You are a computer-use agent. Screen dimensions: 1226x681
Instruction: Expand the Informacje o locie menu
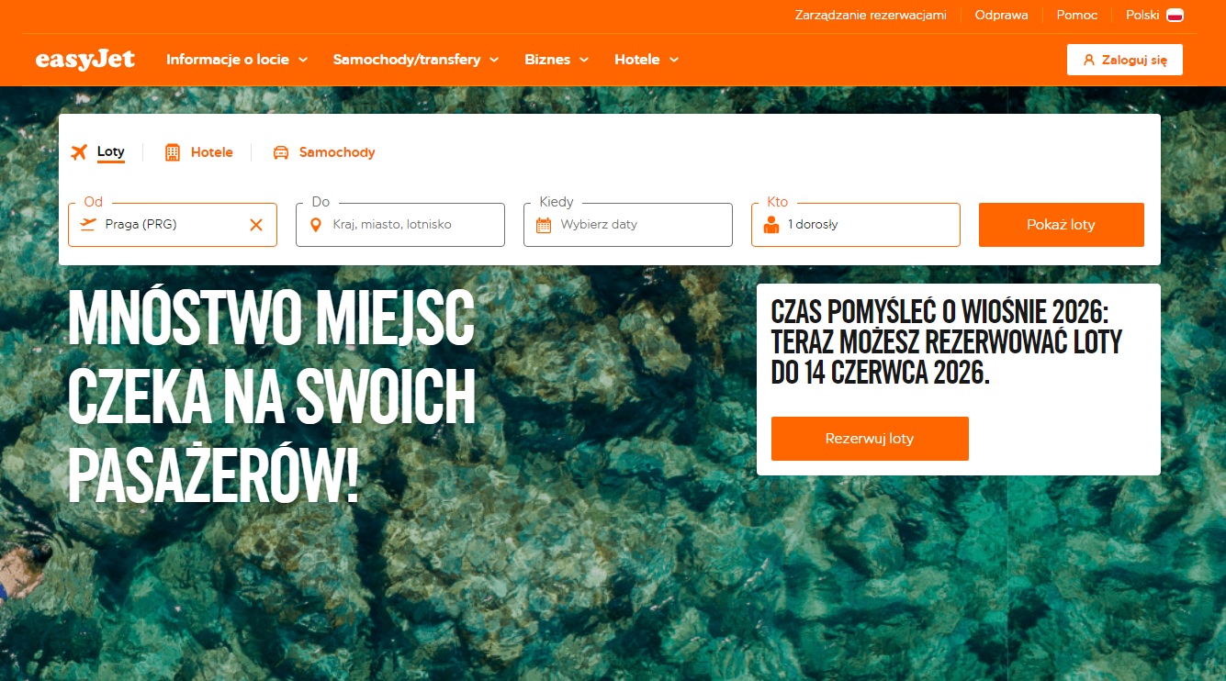[237, 60]
